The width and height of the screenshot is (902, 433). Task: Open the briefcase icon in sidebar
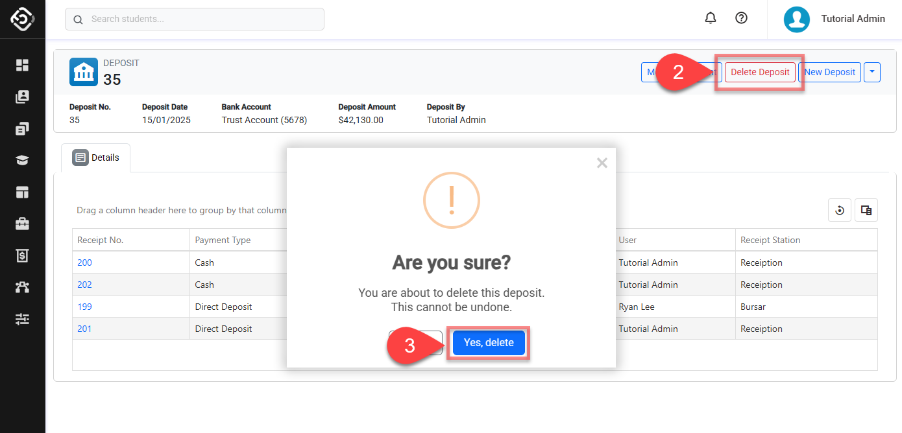[23, 224]
